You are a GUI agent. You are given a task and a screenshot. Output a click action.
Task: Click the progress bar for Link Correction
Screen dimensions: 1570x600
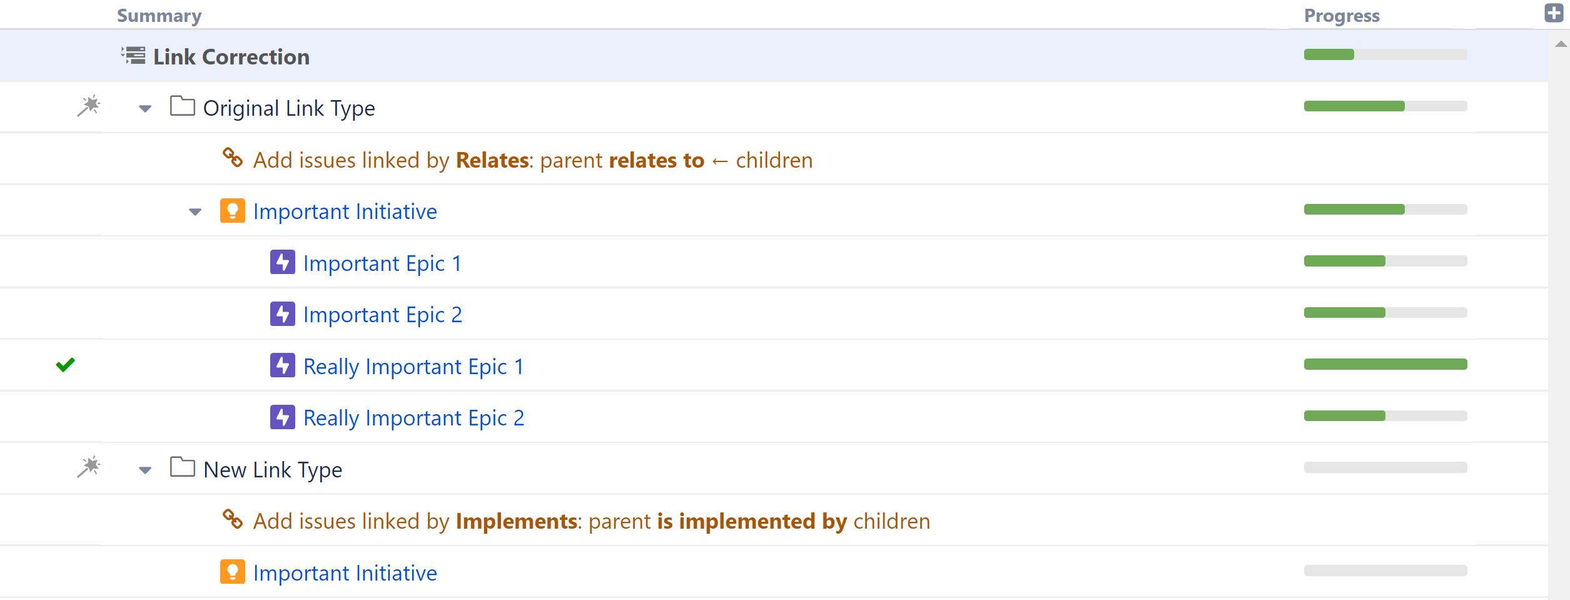(x=1385, y=55)
